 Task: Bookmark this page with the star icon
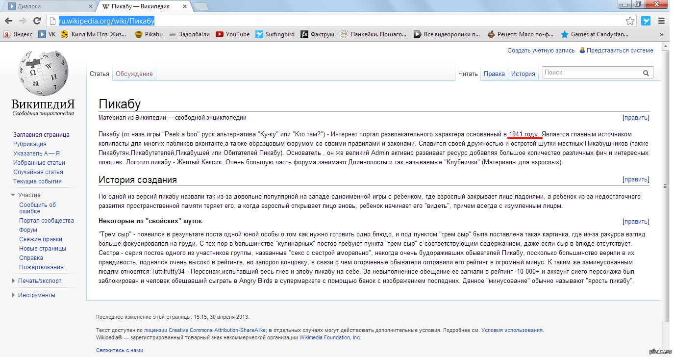[x=630, y=21]
